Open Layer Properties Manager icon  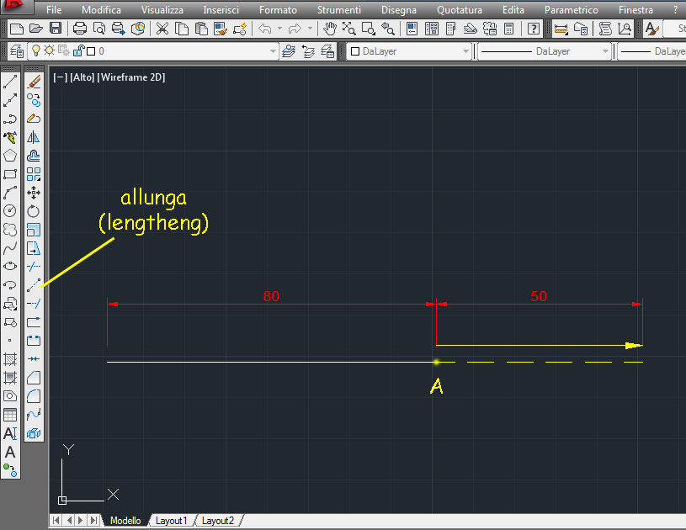17,51
